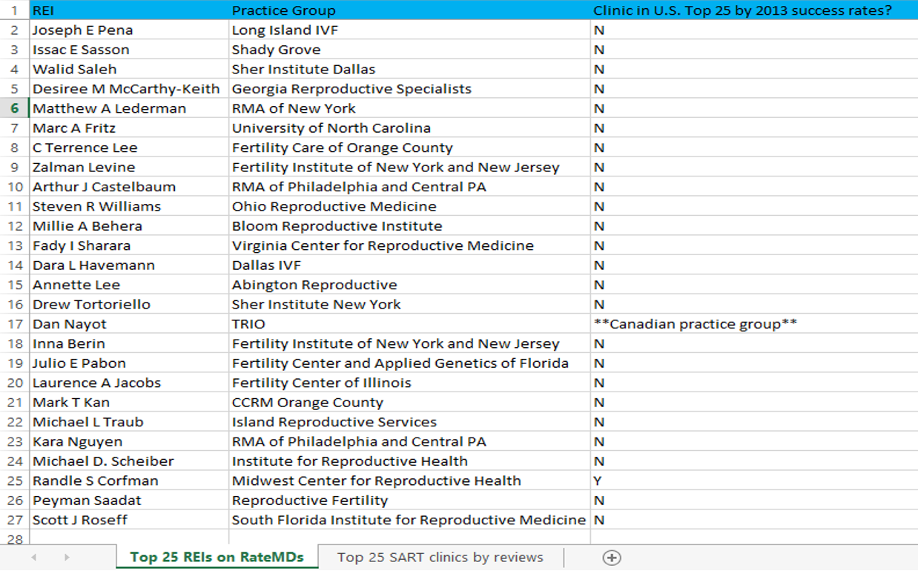
Task: Click cell RMA of New York
Action: (409, 108)
